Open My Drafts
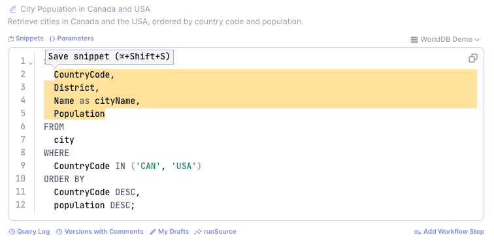The image size is (494, 252). 169,232
